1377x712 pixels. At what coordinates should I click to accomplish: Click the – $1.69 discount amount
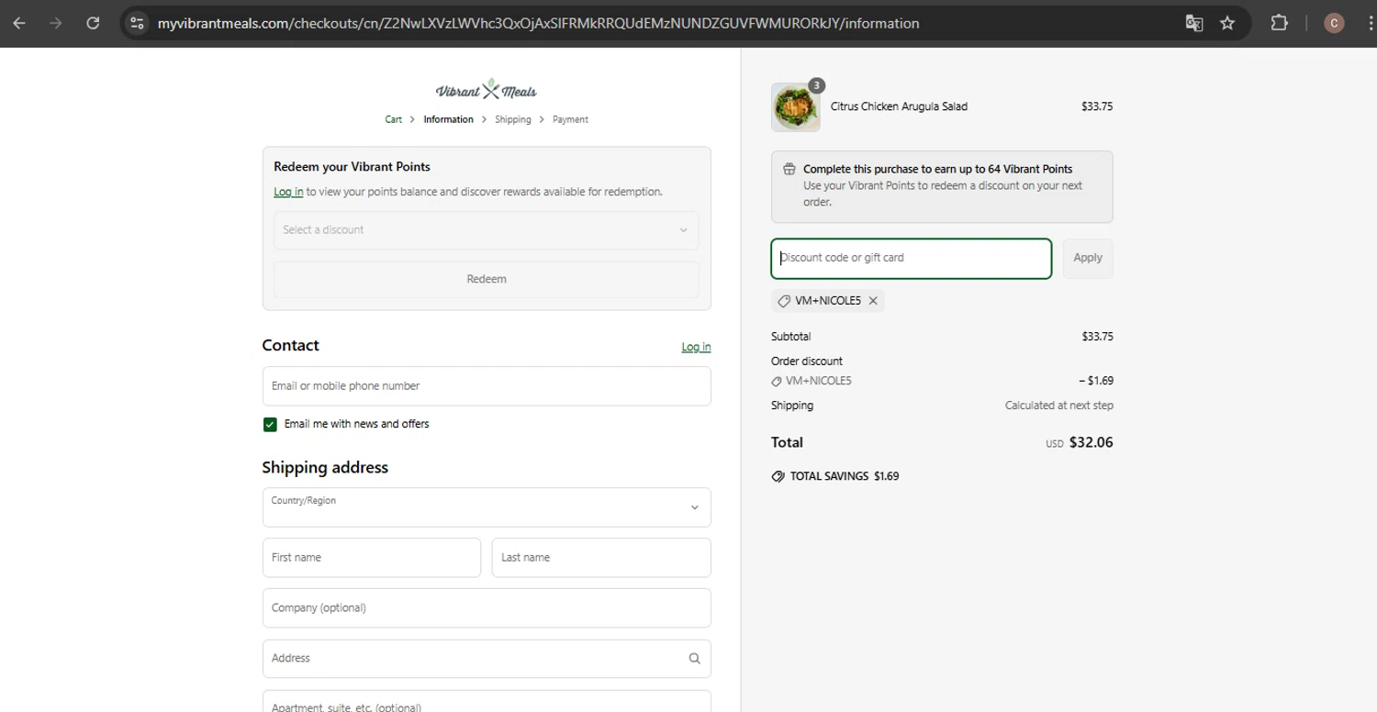point(1096,381)
